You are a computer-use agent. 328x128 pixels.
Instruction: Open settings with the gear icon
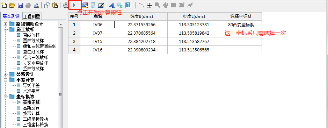click(x=66, y=5)
